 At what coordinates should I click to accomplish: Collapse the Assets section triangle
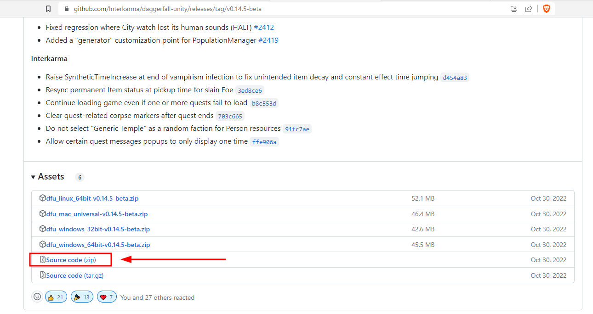(x=33, y=177)
